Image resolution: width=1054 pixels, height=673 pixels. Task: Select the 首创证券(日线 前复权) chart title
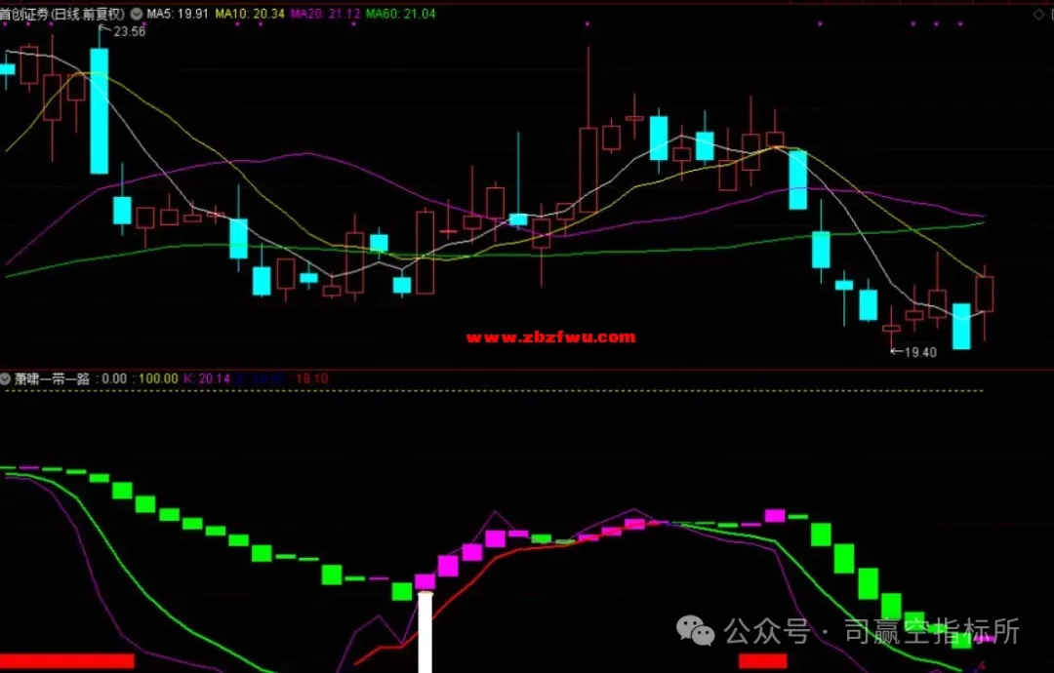click(x=63, y=14)
